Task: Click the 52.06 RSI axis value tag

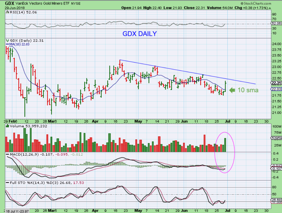Action: pos(276,23)
